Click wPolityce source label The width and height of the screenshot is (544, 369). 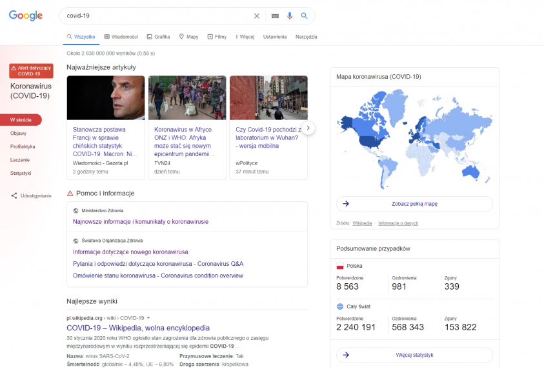click(247, 163)
